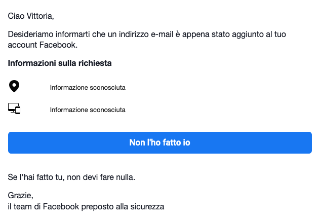Click the text 'Se l'hai fatto tu'

[x=36, y=177]
